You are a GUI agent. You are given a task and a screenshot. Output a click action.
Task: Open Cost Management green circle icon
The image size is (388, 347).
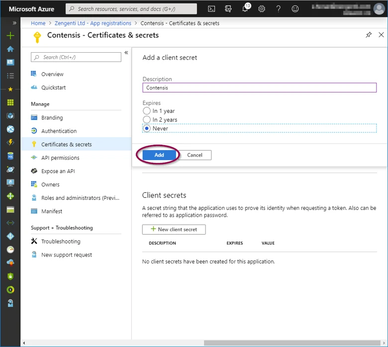point(10,290)
